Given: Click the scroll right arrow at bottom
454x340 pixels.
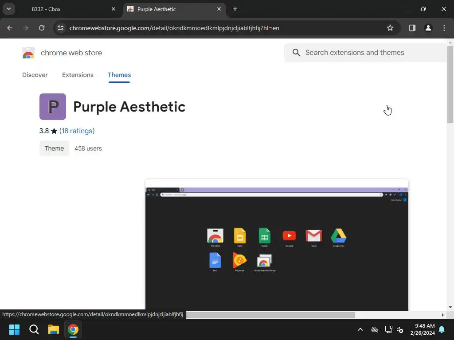Looking at the screenshot, I should click(443, 315).
